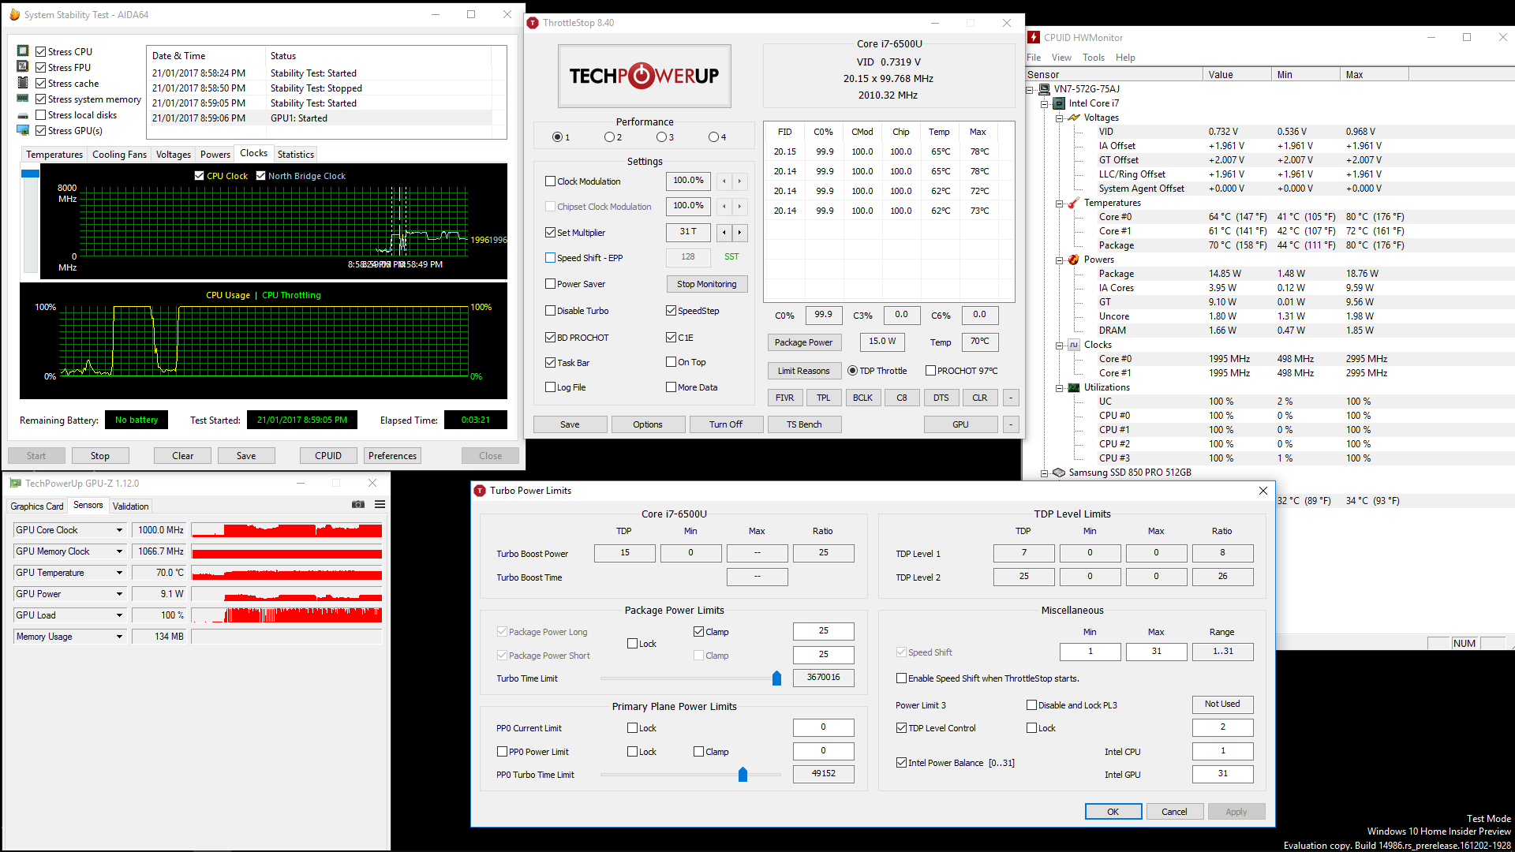Click the Temperatures thermometer icon in HWMonitor
The image size is (1515, 852).
point(1073,203)
